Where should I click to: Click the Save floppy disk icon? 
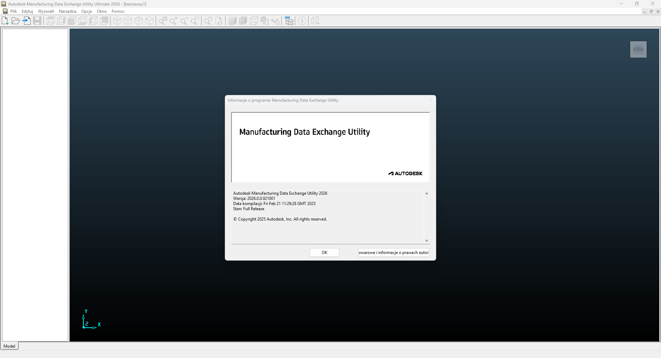(x=37, y=21)
